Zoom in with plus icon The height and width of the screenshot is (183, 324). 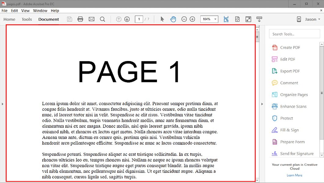pos(192,19)
